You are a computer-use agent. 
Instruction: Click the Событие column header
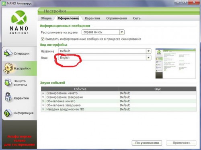click(80, 89)
